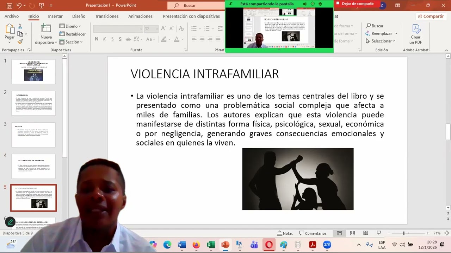Open the Notas pane
This screenshot has height=253, width=451.
click(285, 233)
